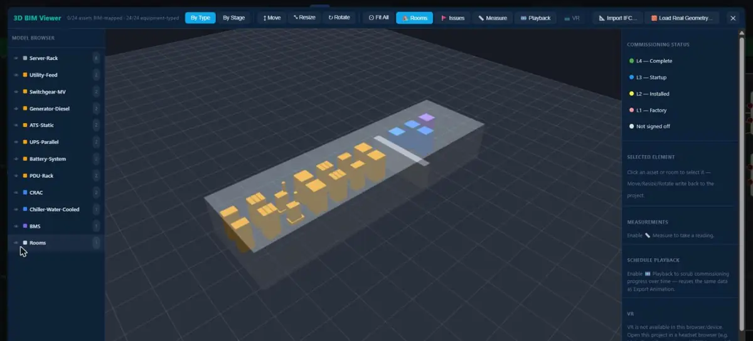753x341 pixels.
Task: Toggle ATS-Static visibility eye
Action: [x=16, y=125]
